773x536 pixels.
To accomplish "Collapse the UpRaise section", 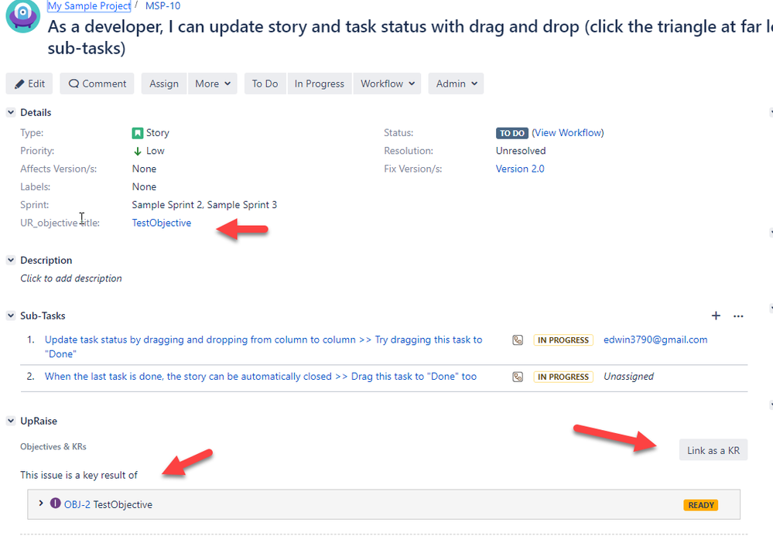I will tap(10, 421).
